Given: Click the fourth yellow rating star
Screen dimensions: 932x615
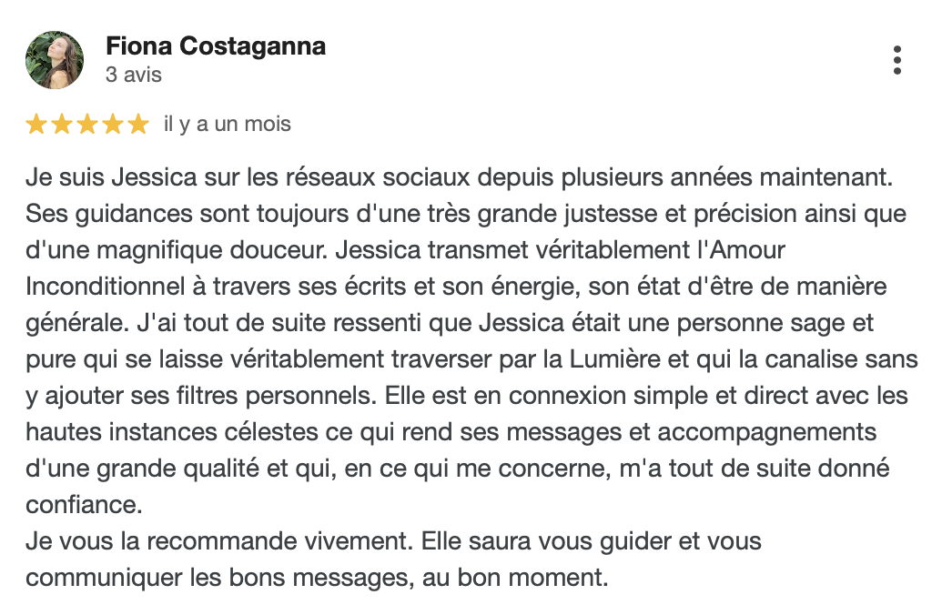Looking at the screenshot, I should point(113,124).
